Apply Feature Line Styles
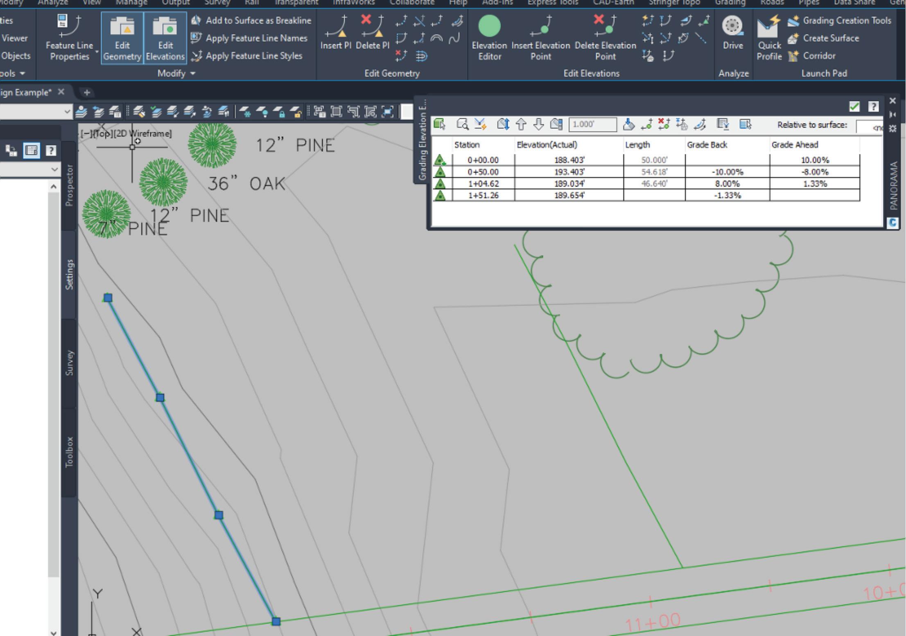This screenshot has height=636, width=906. [247, 56]
